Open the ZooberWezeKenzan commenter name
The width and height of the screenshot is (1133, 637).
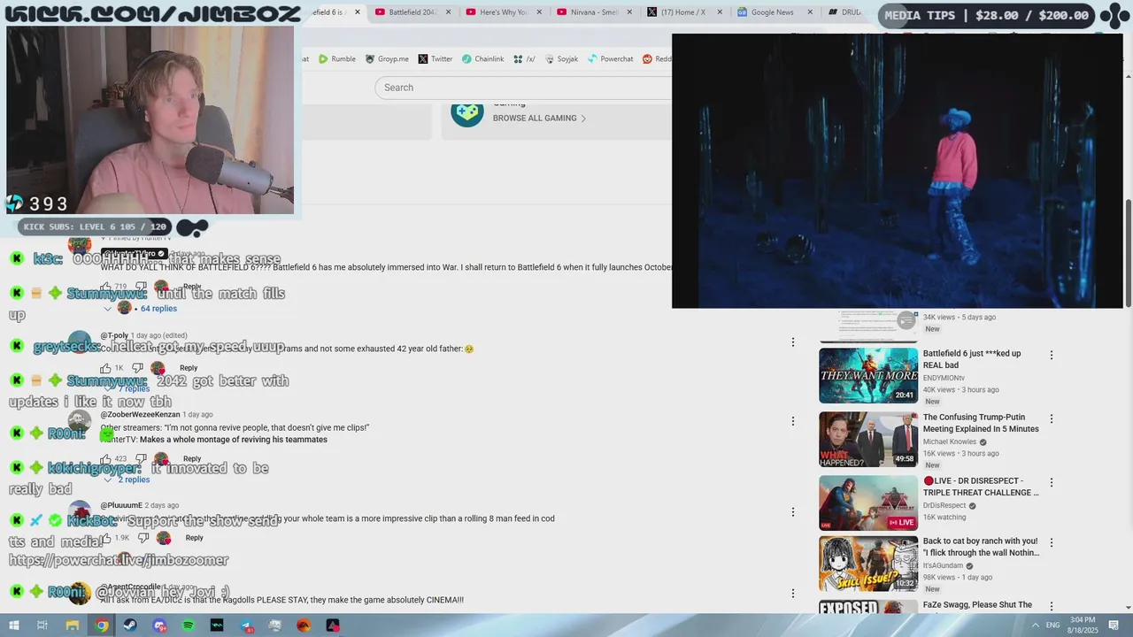click(140, 414)
